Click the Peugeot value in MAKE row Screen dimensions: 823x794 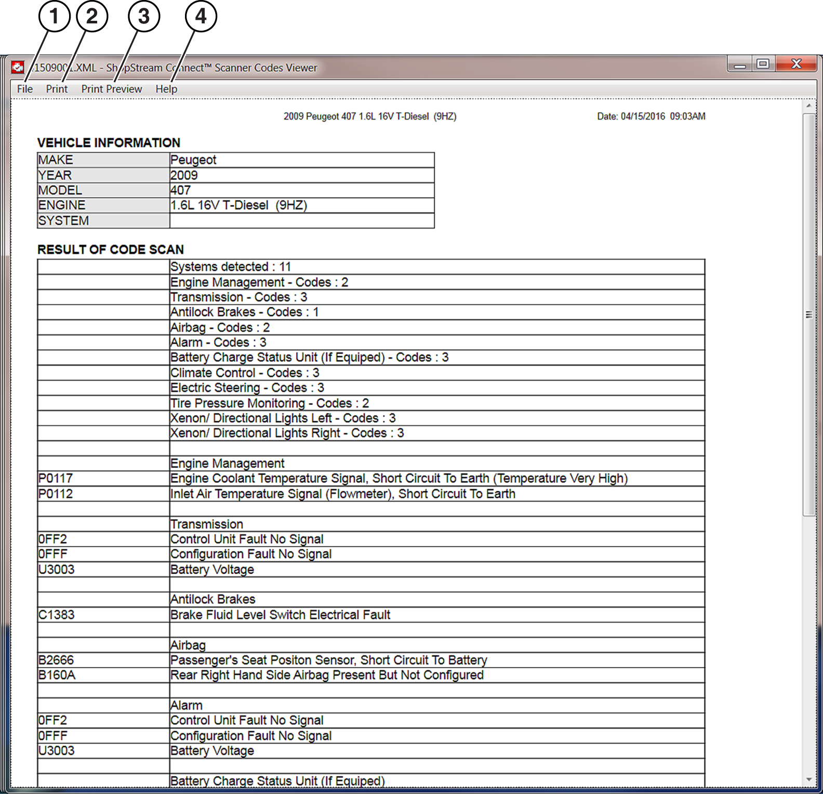tap(193, 160)
